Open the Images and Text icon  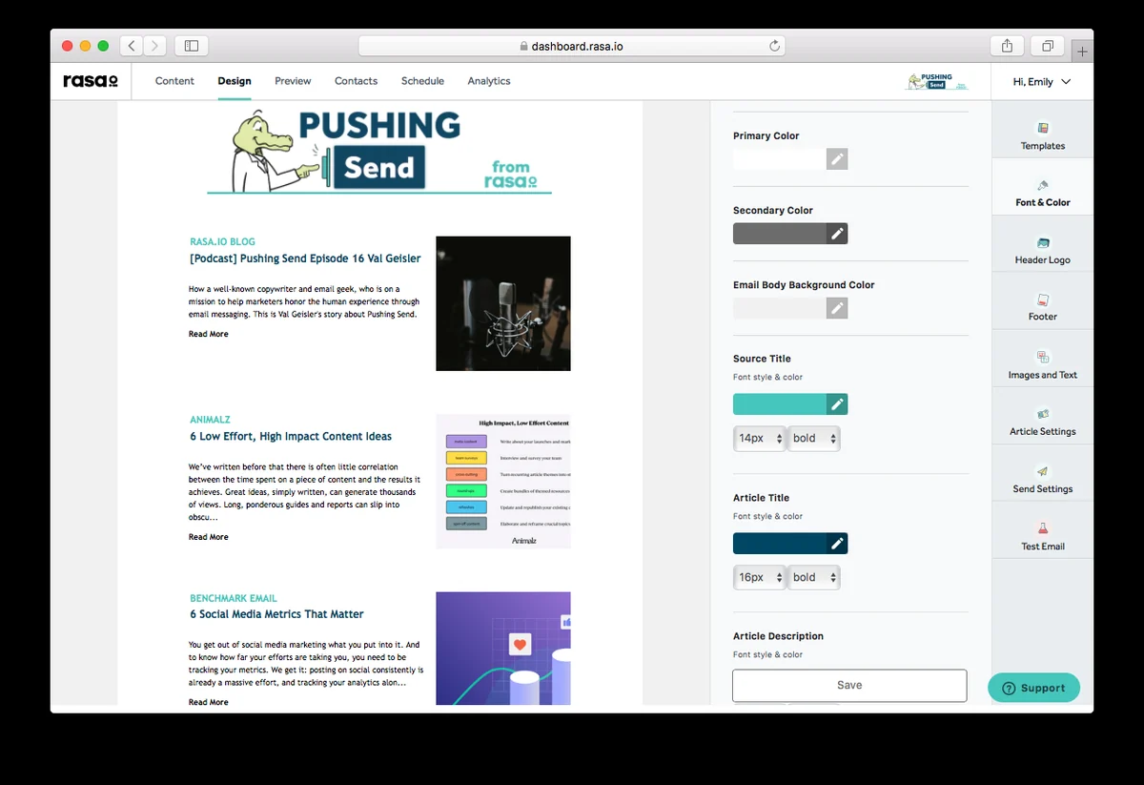click(x=1043, y=358)
